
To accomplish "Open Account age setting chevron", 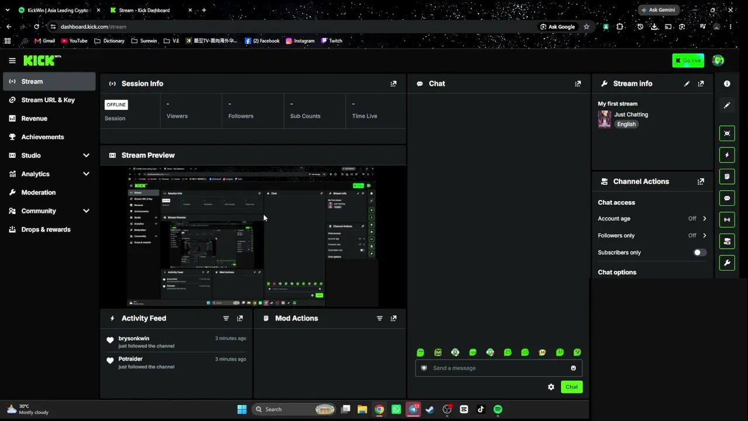I will tap(704, 219).
